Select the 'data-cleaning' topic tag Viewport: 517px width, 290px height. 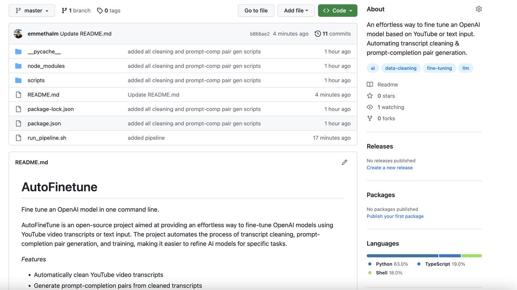tap(401, 68)
